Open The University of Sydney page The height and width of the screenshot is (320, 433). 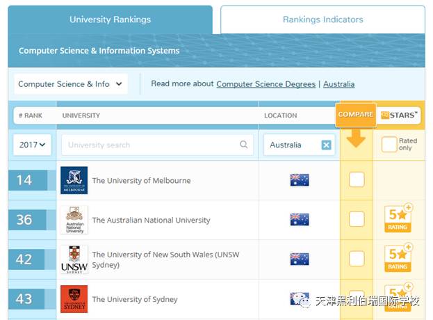pyautogui.click(x=135, y=299)
